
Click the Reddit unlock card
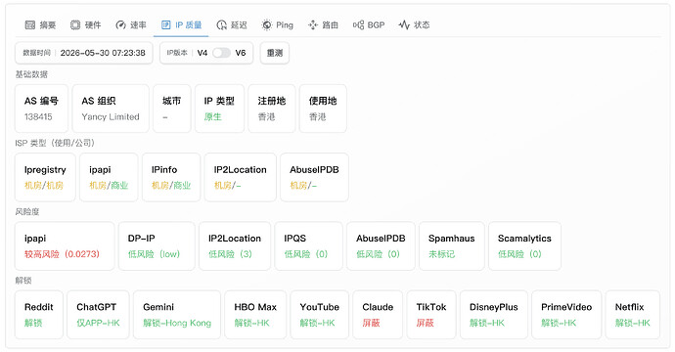point(39,315)
